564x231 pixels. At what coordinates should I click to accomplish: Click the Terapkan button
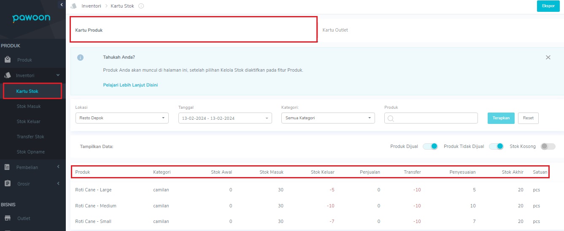[501, 118]
